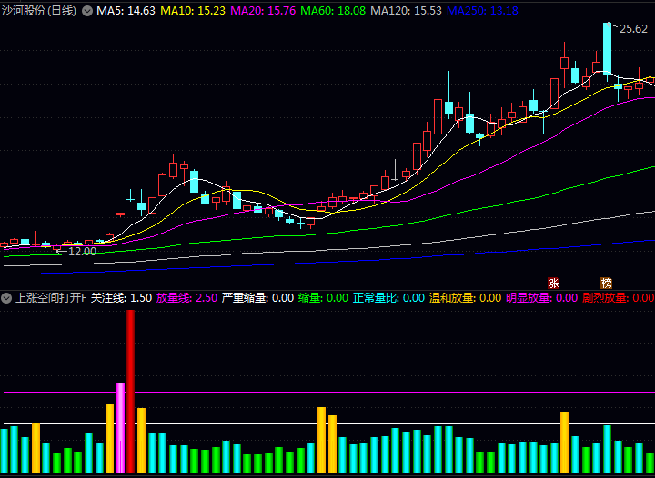
Task: Select the MA10: 15.23 indicator label
Action: (193, 11)
